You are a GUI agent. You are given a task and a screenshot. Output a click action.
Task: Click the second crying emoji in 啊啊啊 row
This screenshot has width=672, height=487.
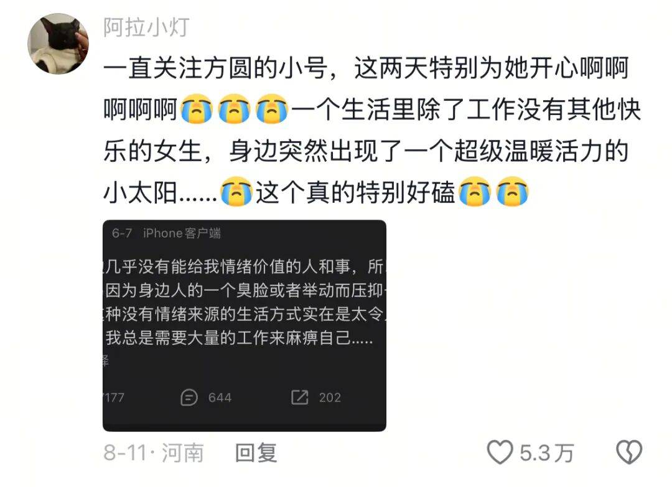235,109
